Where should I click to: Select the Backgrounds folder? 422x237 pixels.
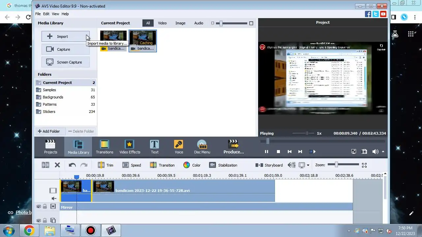click(x=66, y=97)
